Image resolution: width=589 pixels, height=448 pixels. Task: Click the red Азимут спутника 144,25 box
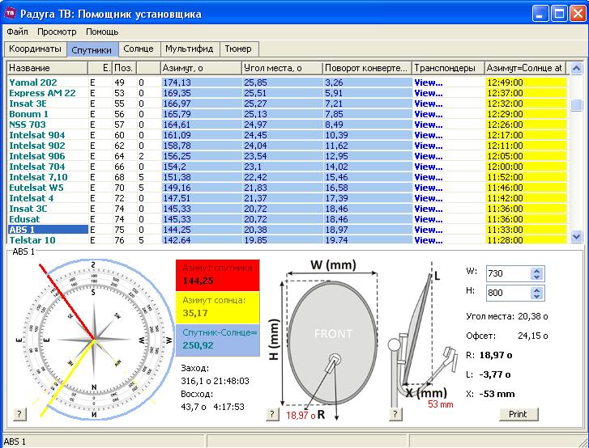(217, 275)
